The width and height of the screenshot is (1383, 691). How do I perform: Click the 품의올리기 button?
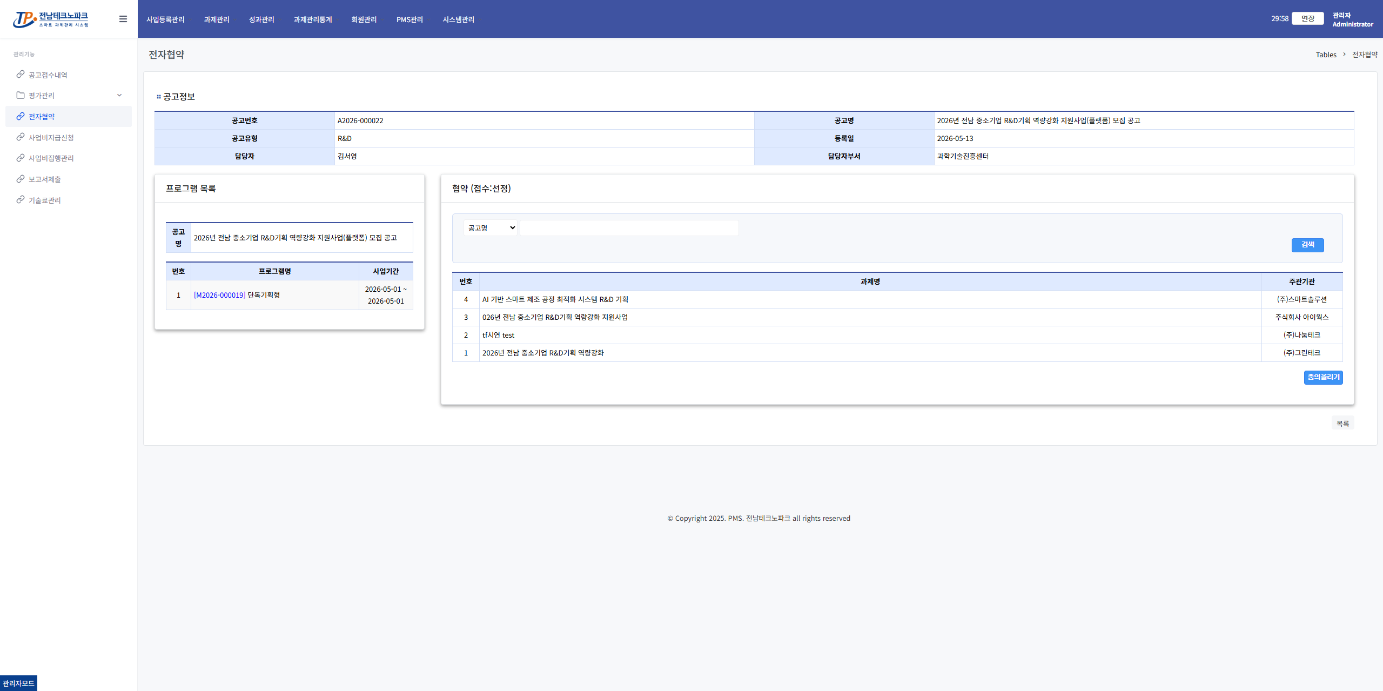[x=1323, y=377]
